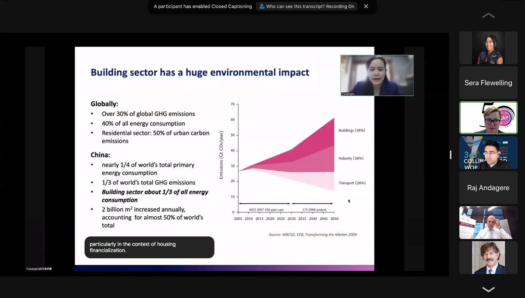Click the 'Emissions (Gt CO2/year)' axis label
525x298 pixels.
(x=222, y=155)
